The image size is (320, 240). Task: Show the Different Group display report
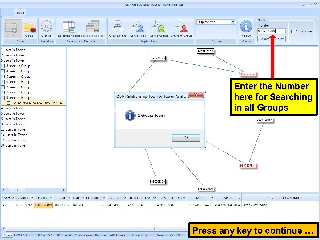point(181,29)
